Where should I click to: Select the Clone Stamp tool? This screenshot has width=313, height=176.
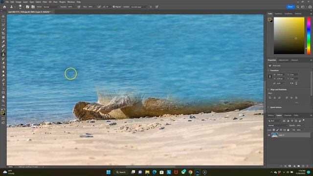pos(3,54)
